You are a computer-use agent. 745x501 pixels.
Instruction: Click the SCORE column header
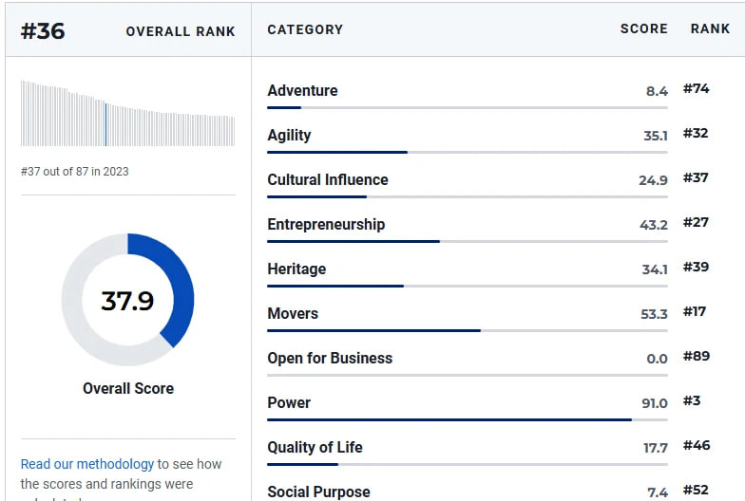[644, 28]
